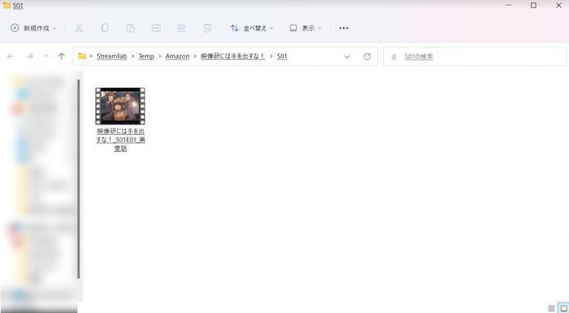Click the Rename icon in toolbar
Viewport: 569px width, 313px height.
(x=156, y=28)
